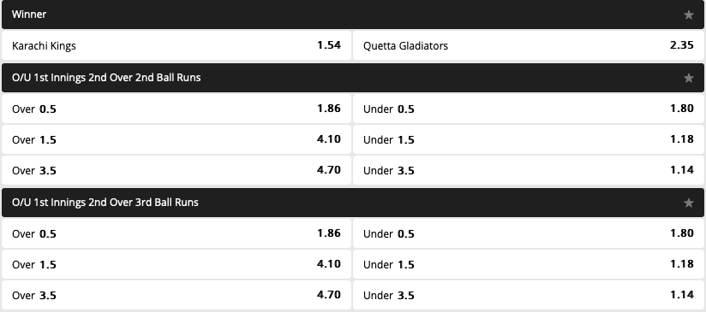706x312 pixels.
Task: Select Under 0.5 for 2nd ball at 1.80
Action: (529, 109)
